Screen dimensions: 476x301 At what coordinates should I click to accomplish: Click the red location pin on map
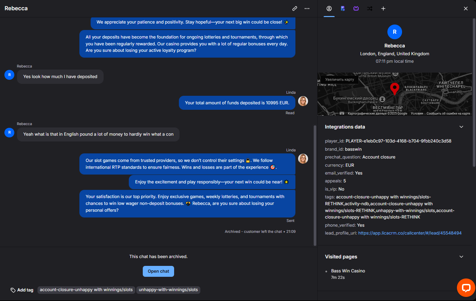[x=395, y=88]
